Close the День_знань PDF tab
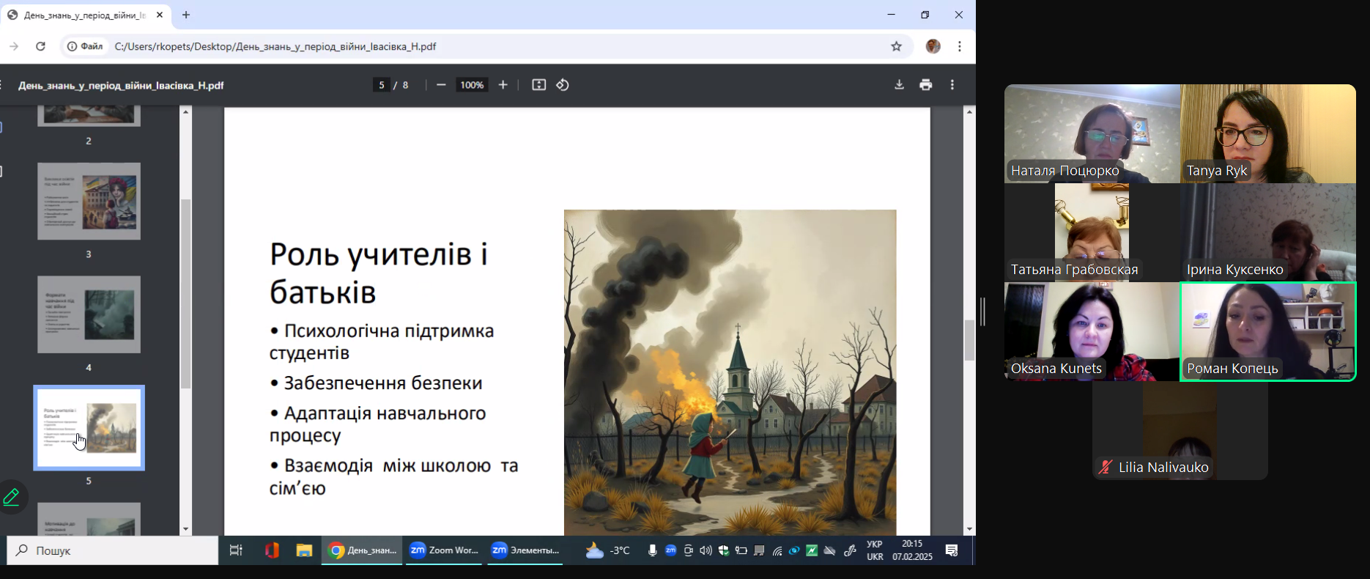Viewport: 1370px width, 579px height. (x=160, y=15)
